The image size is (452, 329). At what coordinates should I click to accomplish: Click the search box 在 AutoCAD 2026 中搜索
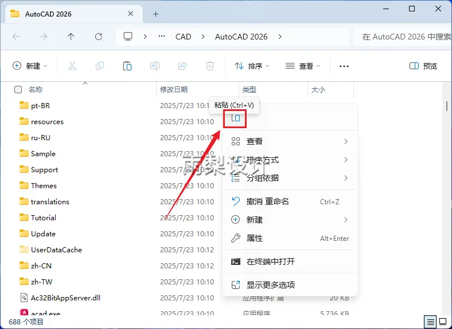tap(403, 37)
